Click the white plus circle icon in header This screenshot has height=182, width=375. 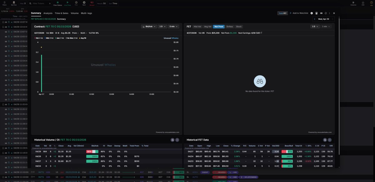[x=312, y=13]
